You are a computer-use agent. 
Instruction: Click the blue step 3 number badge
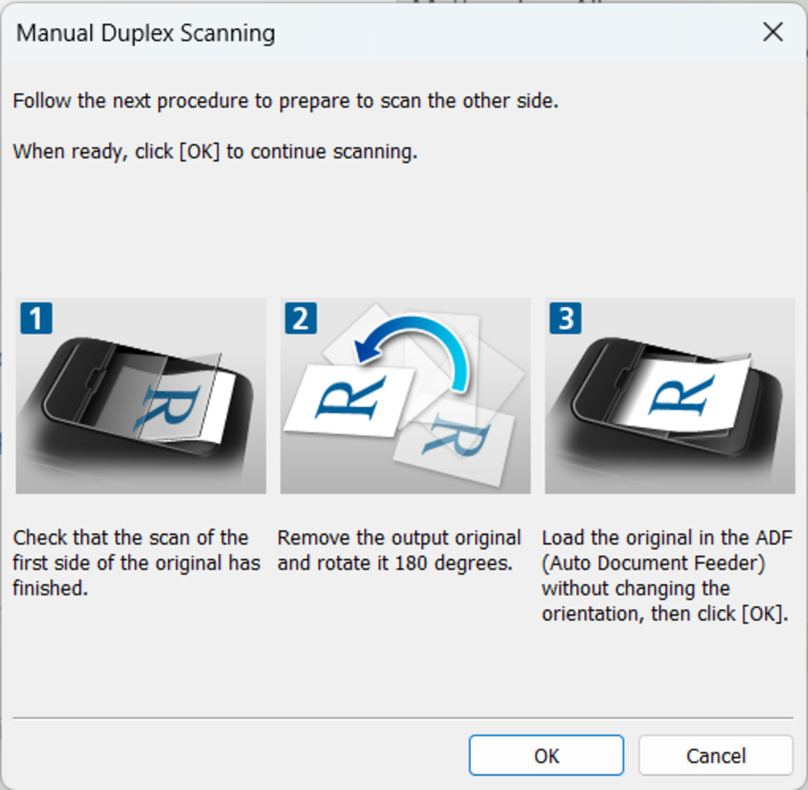pyautogui.click(x=565, y=318)
